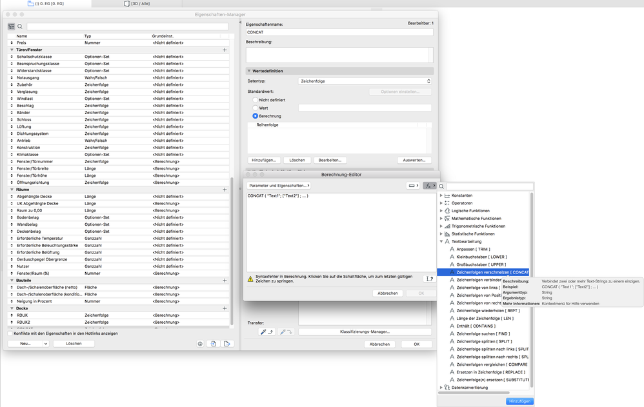This screenshot has width=644, height=407.
Task: Open the Neu... dropdown arrow
Action: point(46,344)
